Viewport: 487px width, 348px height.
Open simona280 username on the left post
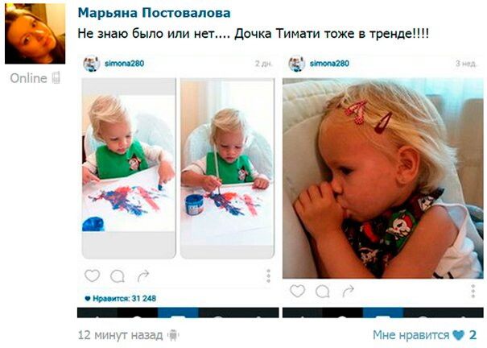pos(124,64)
